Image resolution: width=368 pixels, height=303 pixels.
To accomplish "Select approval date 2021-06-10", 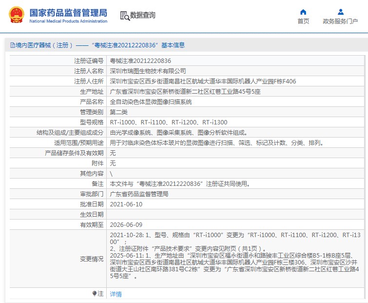I will coord(126,204).
